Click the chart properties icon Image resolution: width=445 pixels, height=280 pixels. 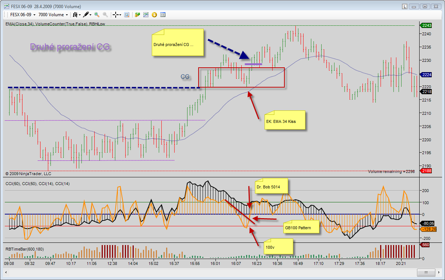pyautogui.click(x=146, y=15)
